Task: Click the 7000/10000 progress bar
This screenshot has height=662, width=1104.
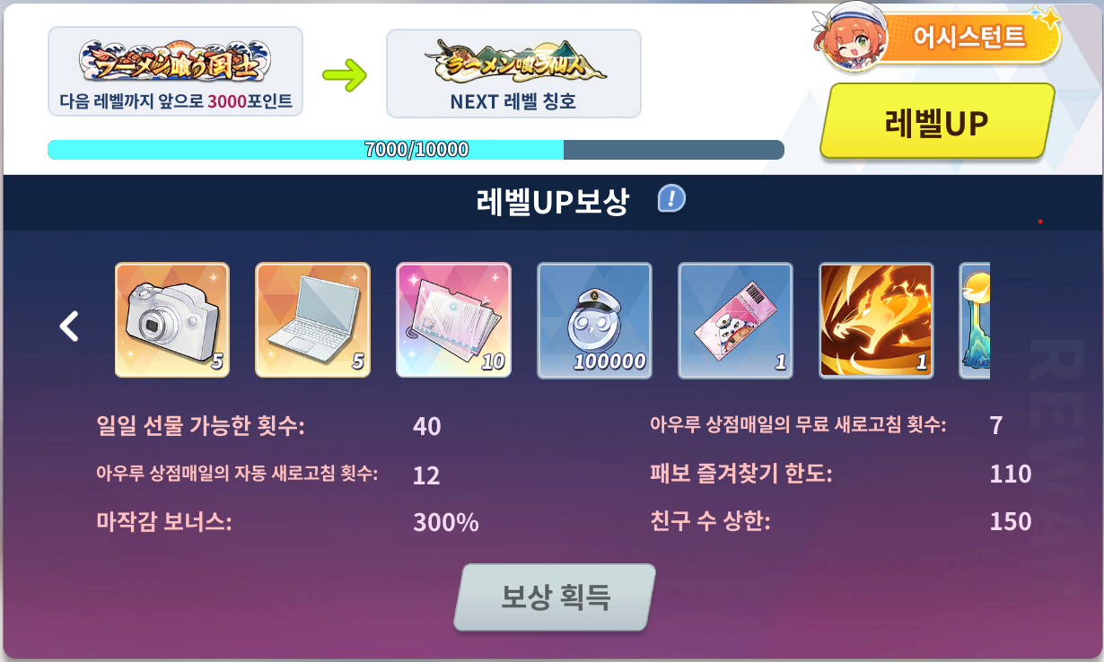Action: point(416,150)
